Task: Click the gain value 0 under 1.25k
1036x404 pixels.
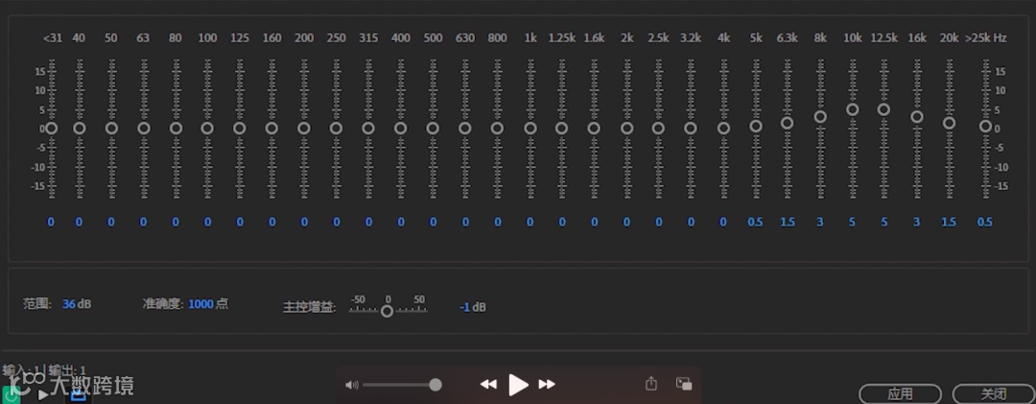Action: (561, 223)
